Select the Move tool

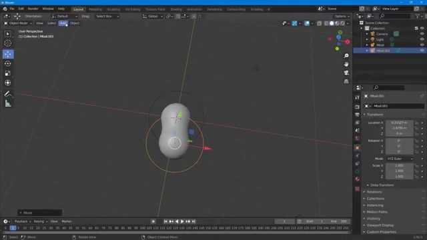8,54
